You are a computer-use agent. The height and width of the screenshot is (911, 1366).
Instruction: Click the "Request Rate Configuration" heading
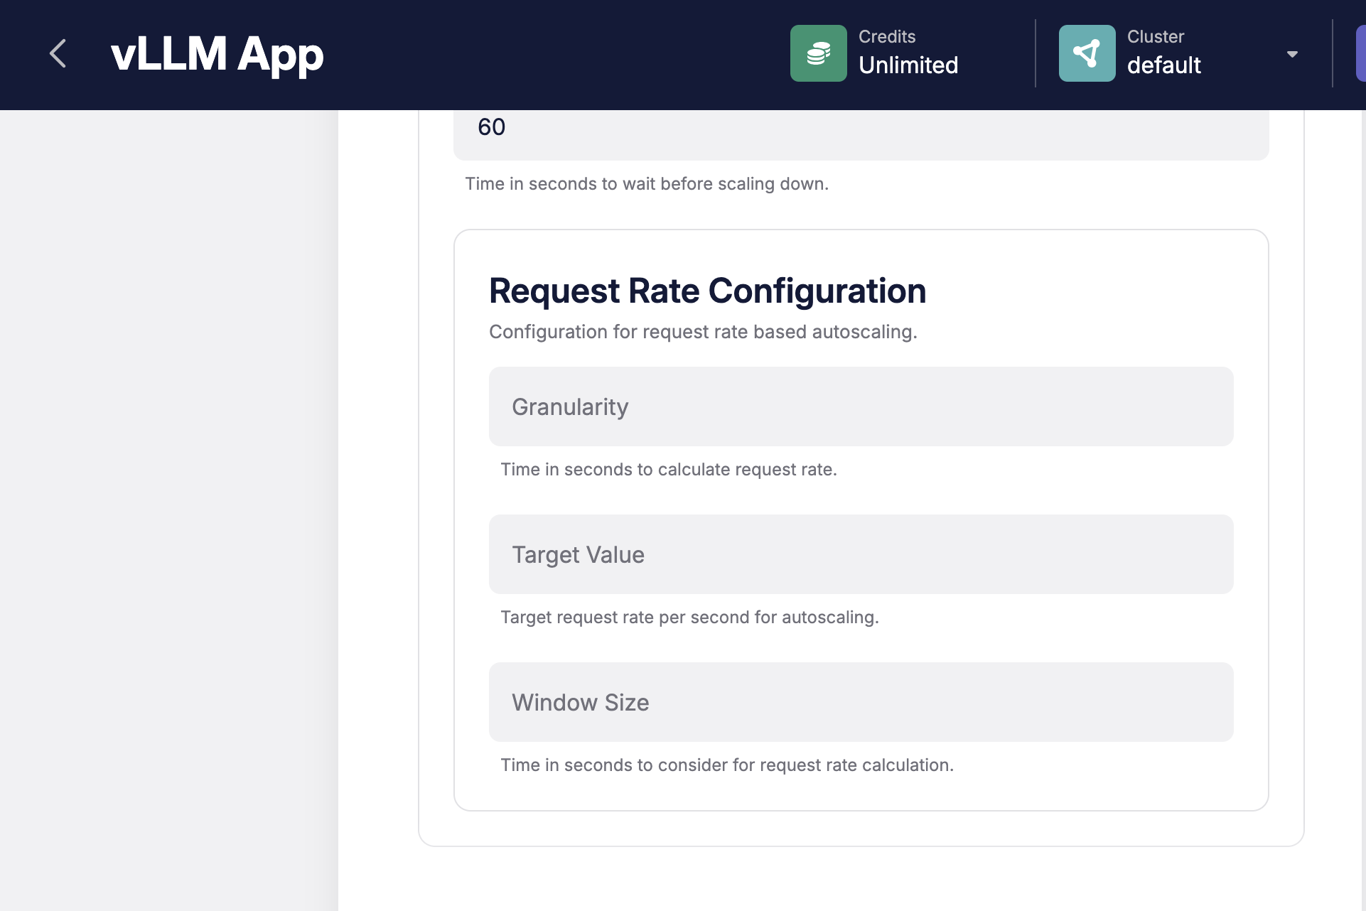coord(707,291)
